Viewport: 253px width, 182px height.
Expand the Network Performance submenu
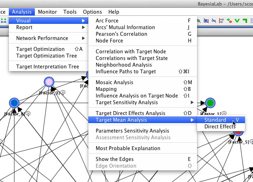(x=49, y=38)
